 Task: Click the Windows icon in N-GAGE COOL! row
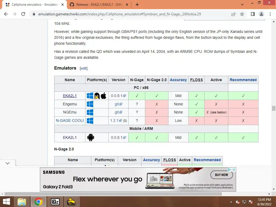click(90, 120)
